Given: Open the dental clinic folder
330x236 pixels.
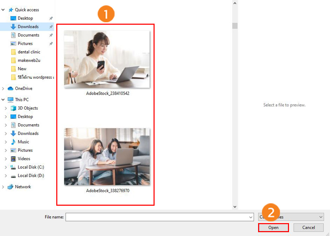Looking at the screenshot, I should 29,52.
